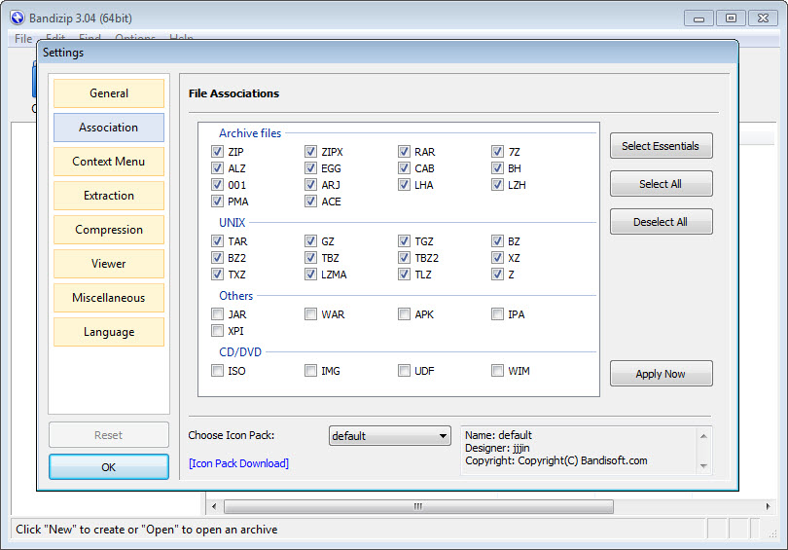Toggle the TXZ checkbox
The image size is (788, 550).
point(217,274)
